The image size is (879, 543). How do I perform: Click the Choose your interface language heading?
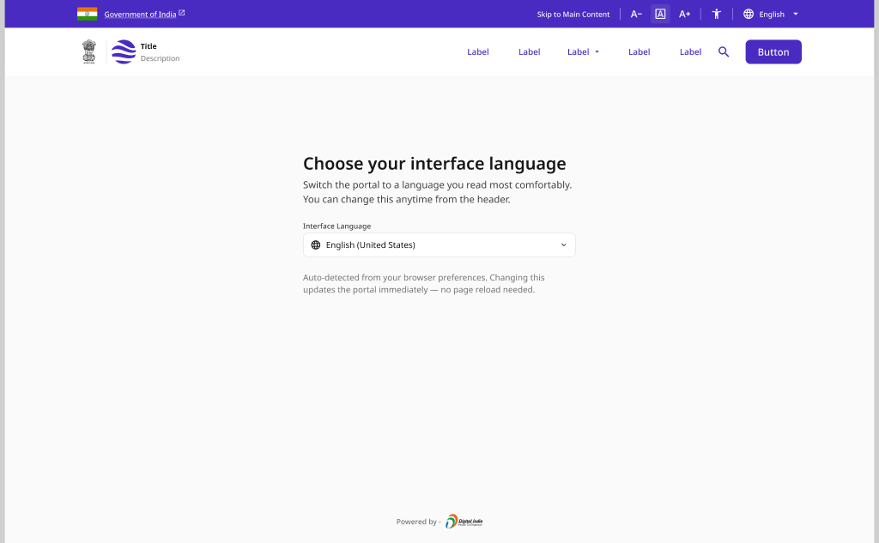point(434,164)
